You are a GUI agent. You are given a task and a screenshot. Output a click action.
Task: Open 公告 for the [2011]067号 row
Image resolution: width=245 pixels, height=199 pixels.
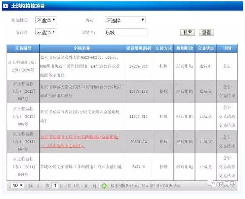click(x=227, y=137)
